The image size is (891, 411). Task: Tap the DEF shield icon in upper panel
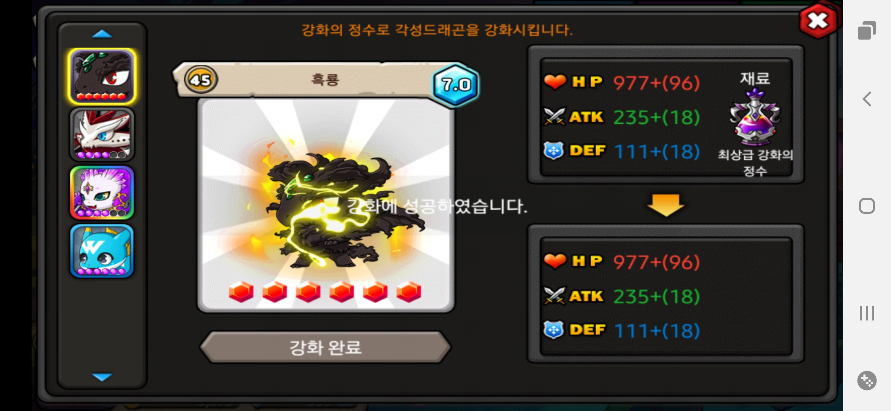[554, 151]
